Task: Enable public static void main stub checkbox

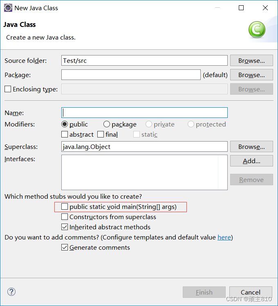Action: point(65,206)
